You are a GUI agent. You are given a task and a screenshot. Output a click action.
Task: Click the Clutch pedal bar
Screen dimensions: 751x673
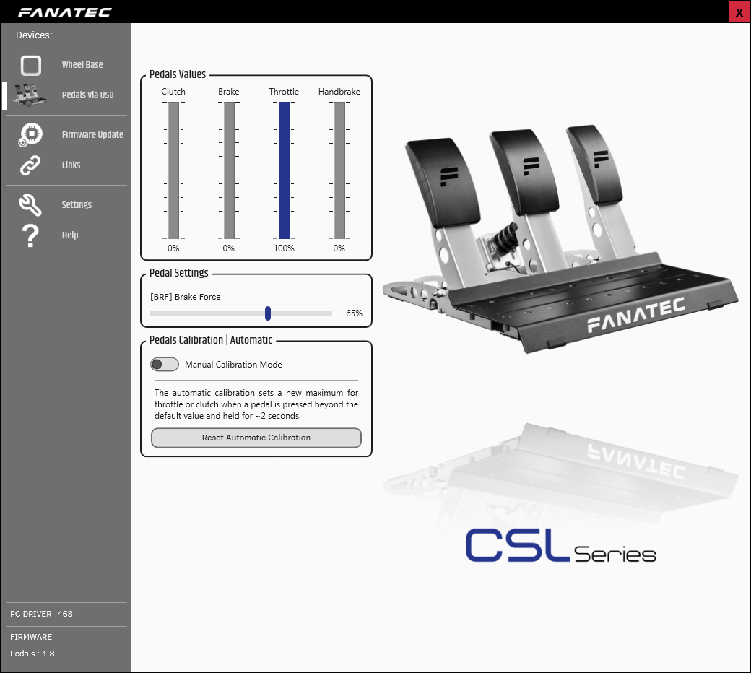pyautogui.click(x=173, y=170)
